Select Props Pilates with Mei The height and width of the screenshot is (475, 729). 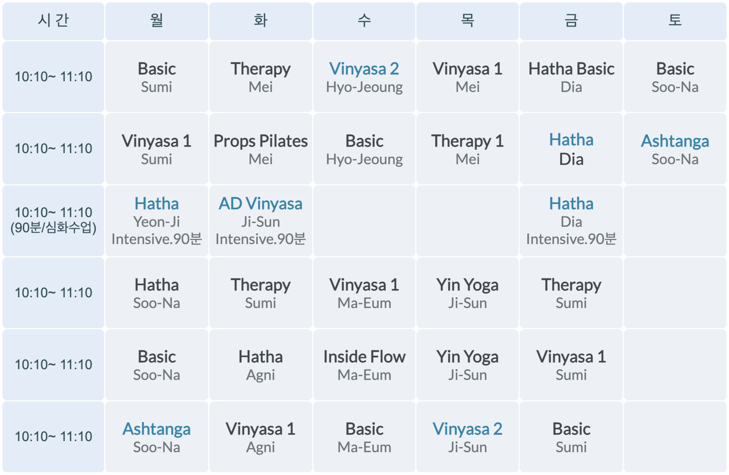(x=260, y=149)
